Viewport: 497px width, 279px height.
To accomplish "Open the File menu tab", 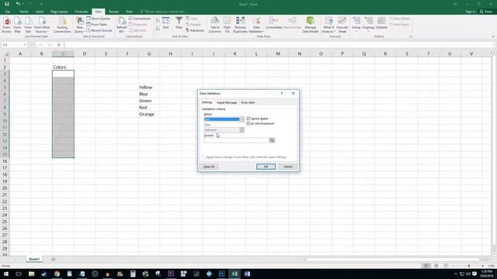I will [7, 12].
